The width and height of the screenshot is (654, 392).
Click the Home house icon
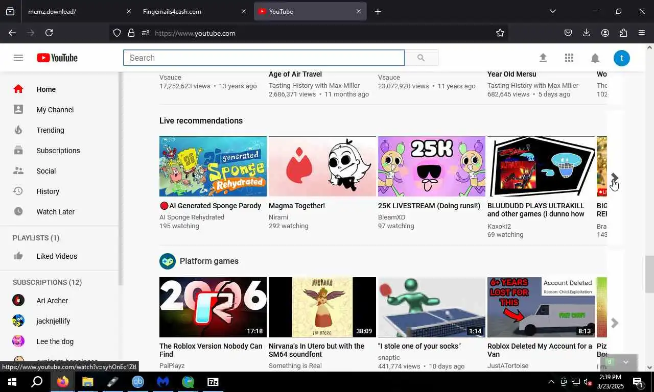pyautogui.click(x=18, y=89)
